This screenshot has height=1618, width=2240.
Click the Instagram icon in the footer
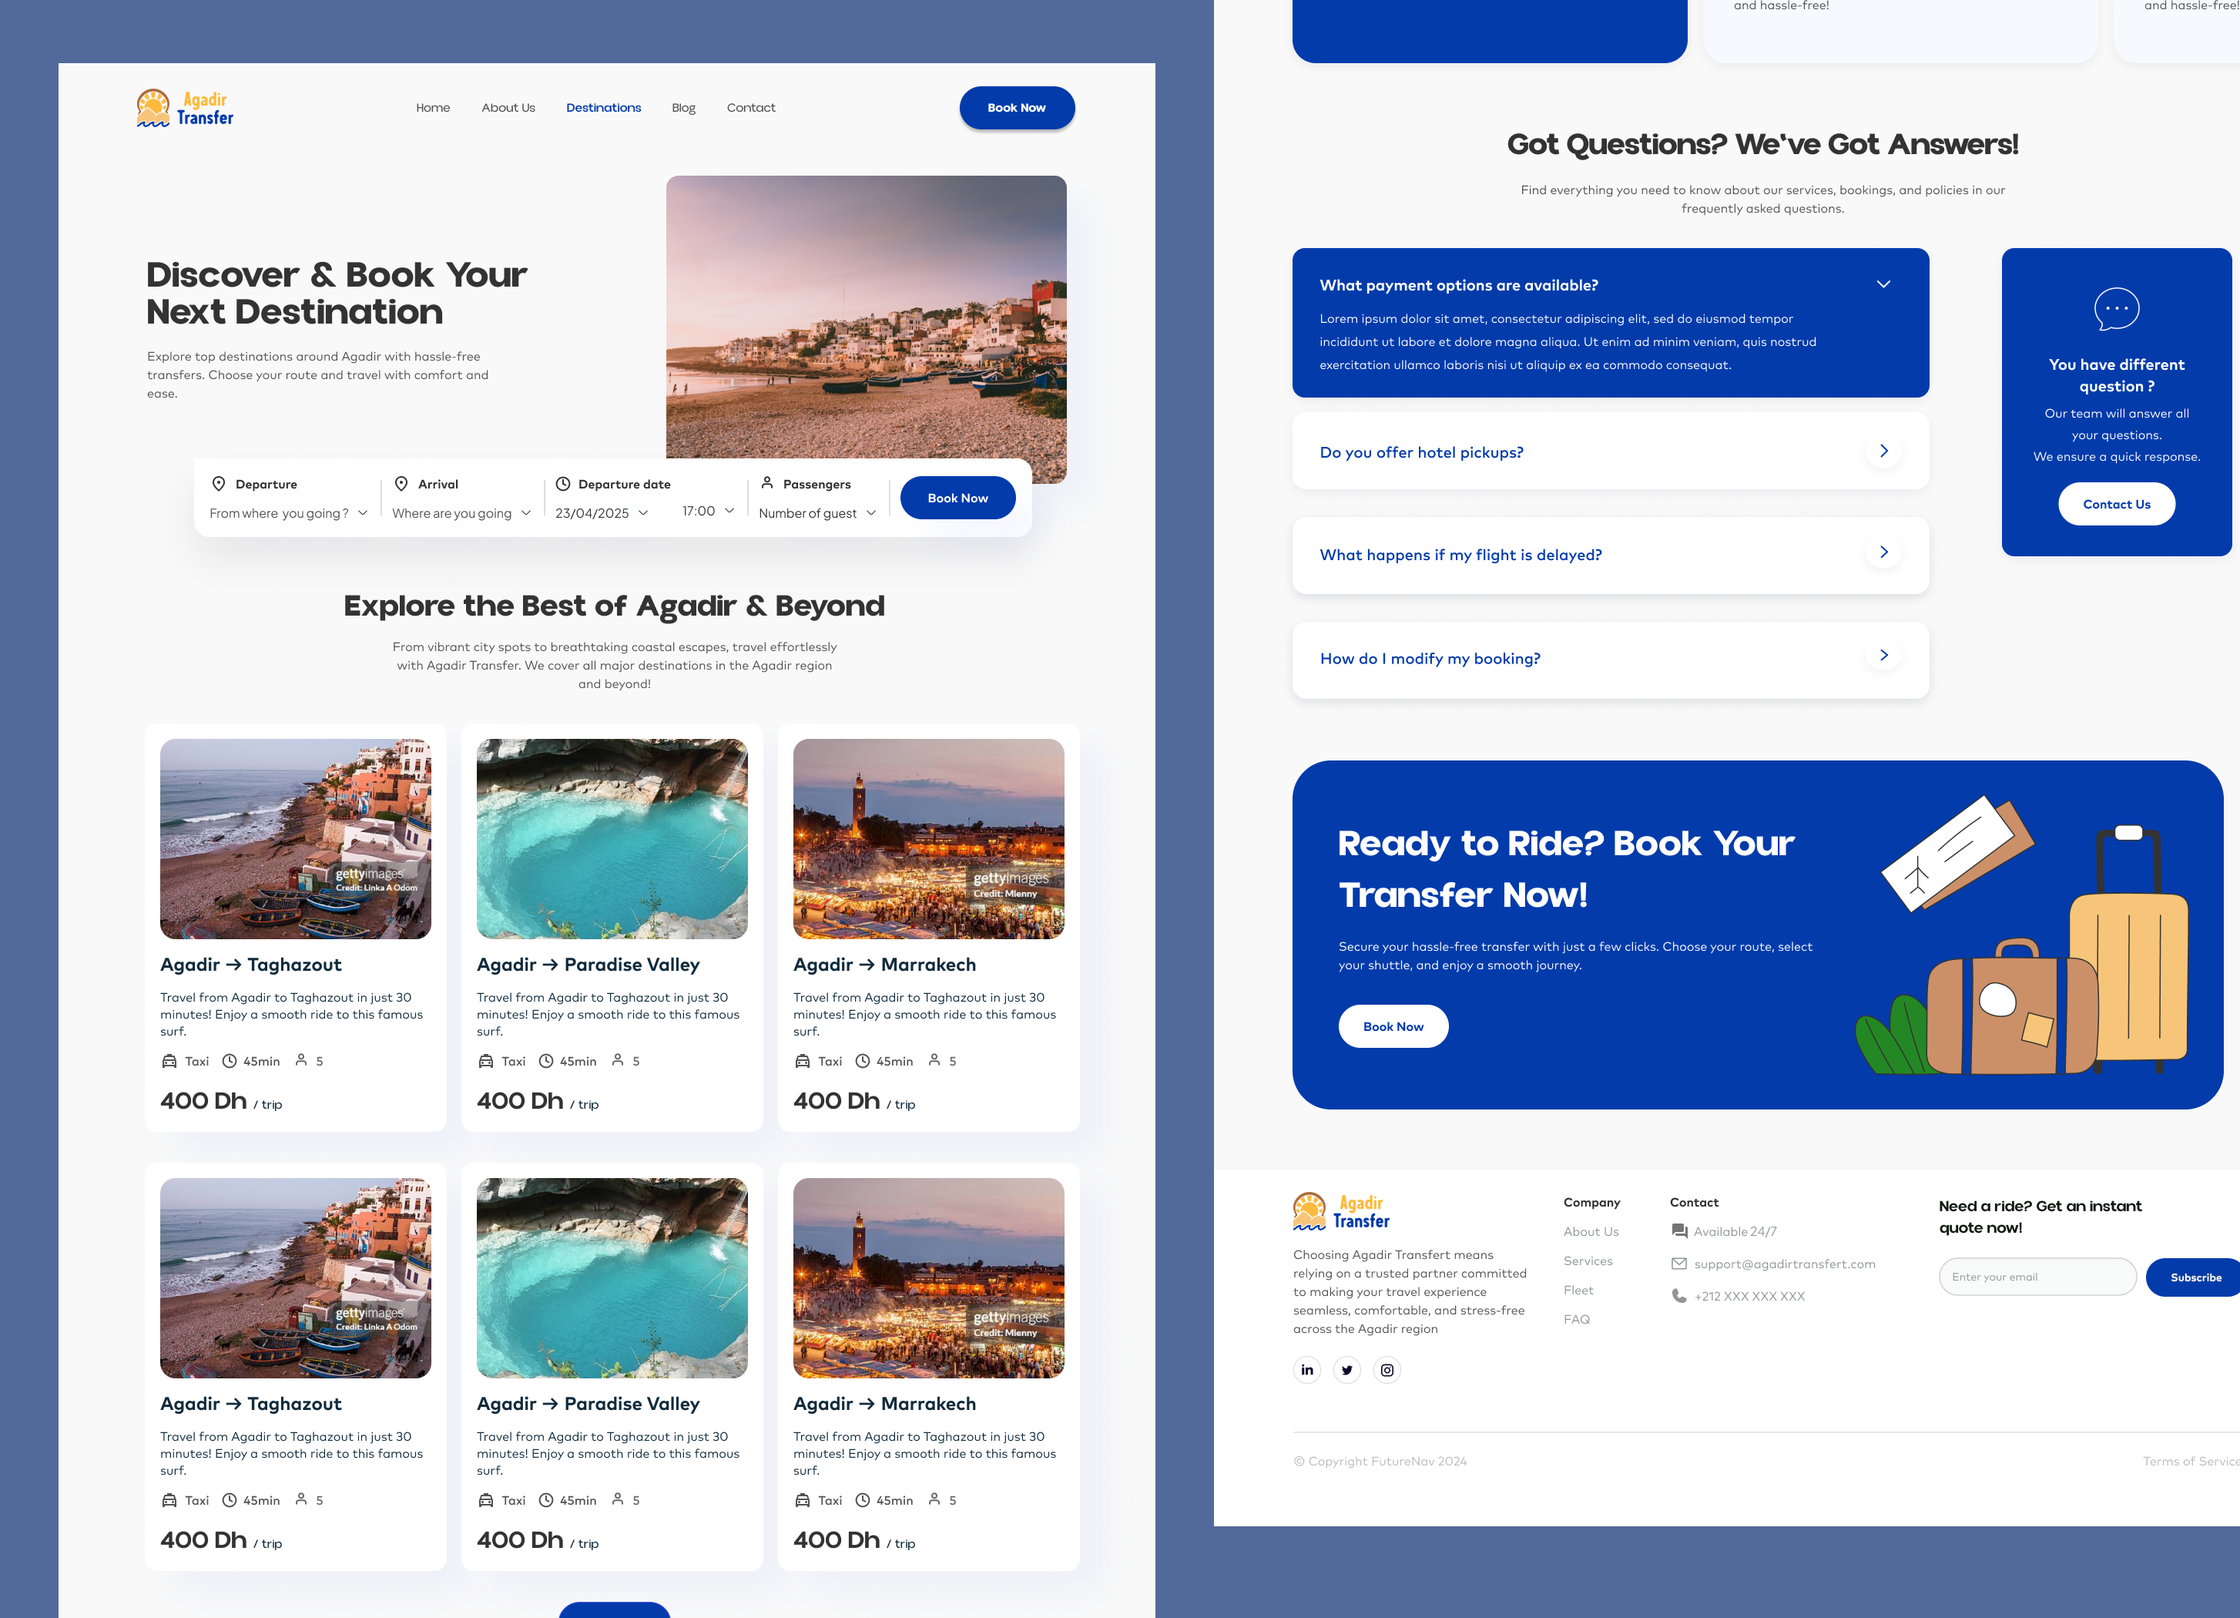click(1387, 1370)
